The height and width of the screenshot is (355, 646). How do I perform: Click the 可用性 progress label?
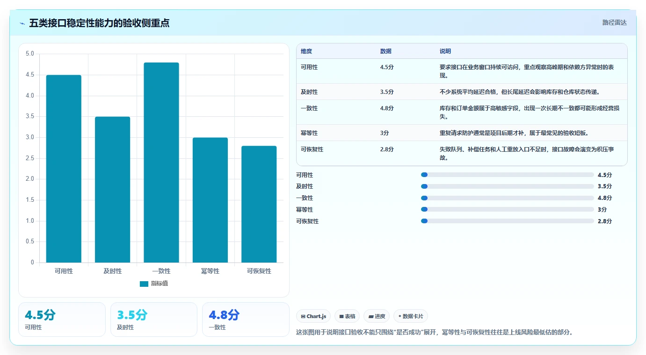[x=305, y=175]
